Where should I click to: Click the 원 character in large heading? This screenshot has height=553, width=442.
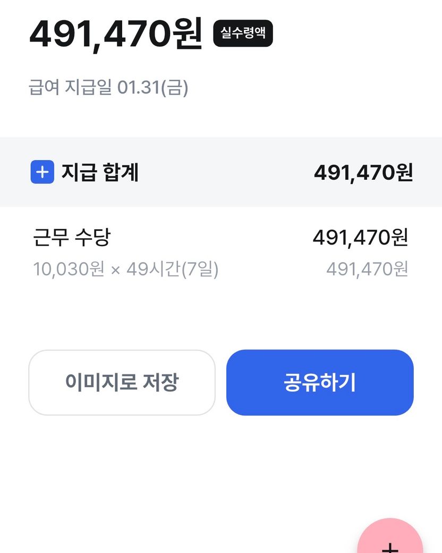[187, 33]
